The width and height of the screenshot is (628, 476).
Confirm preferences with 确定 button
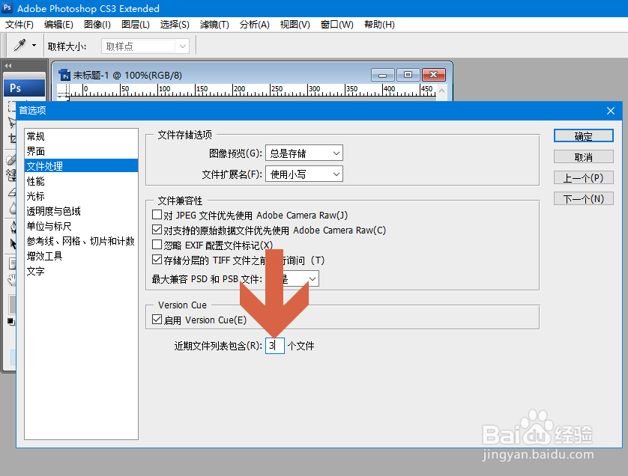pyautogui.click(x=583, y=135)
